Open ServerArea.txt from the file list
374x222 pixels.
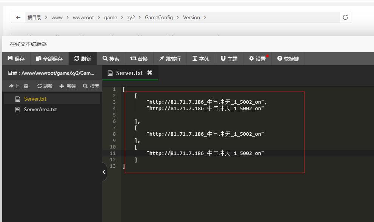coord(40,110)
